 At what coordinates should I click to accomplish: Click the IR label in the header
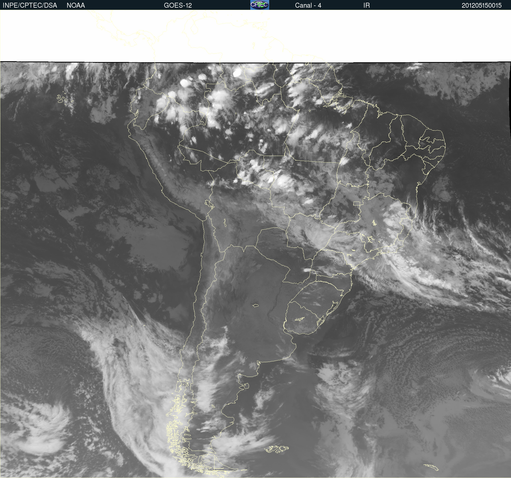click(366, 5)
